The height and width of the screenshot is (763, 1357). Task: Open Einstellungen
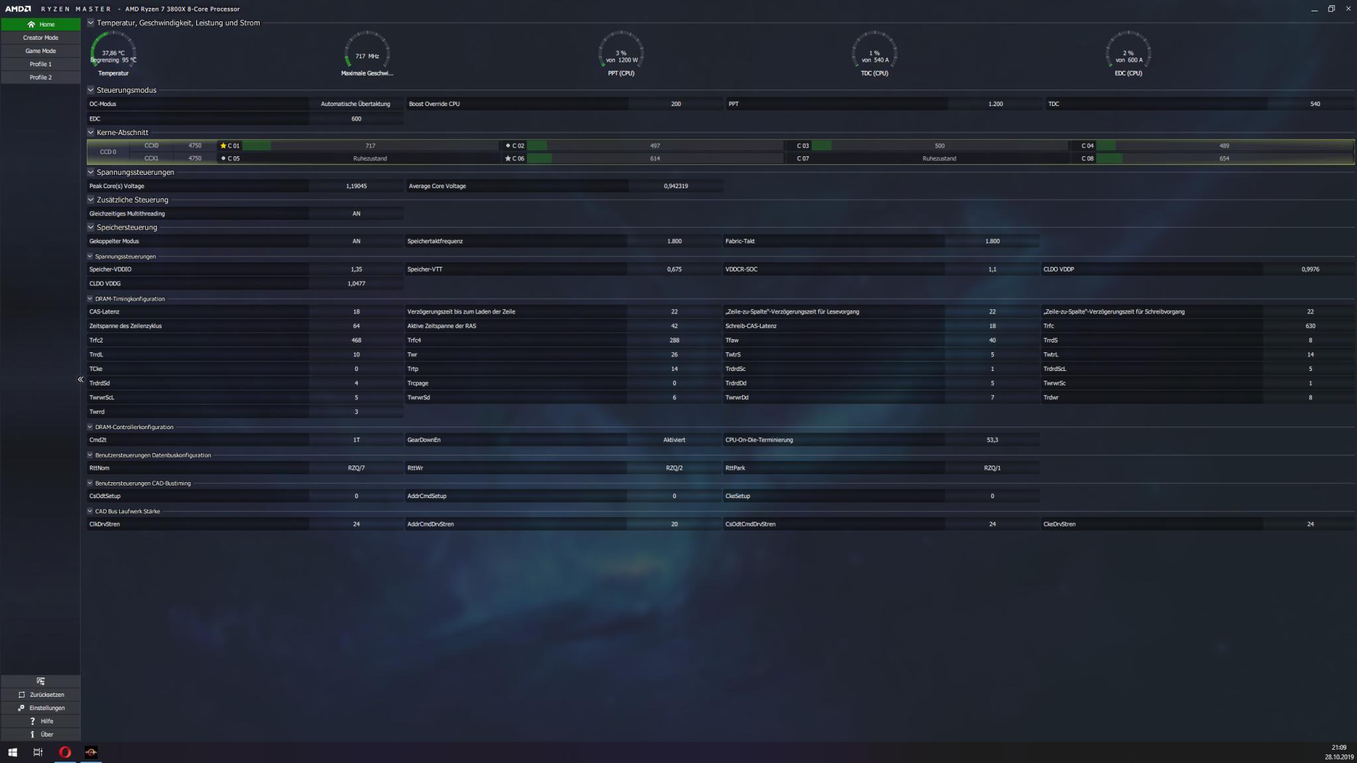click(x=40, y=708)
